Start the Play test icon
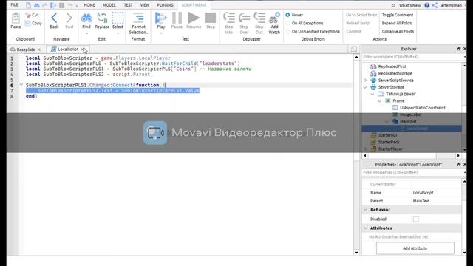This screenshot has width=473, height=266. (x=161, y=18)
